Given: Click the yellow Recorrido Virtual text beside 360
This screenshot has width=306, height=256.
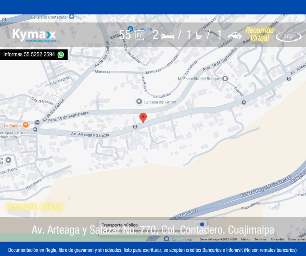Looking at the screenshot, I should click(260, 34).
